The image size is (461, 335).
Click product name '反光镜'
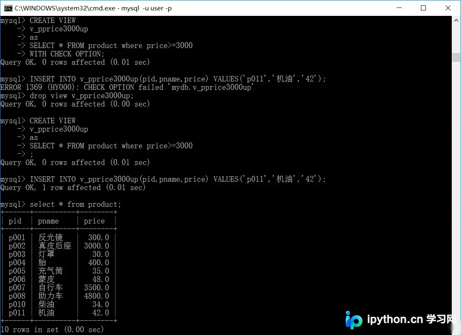coord(50,237)
